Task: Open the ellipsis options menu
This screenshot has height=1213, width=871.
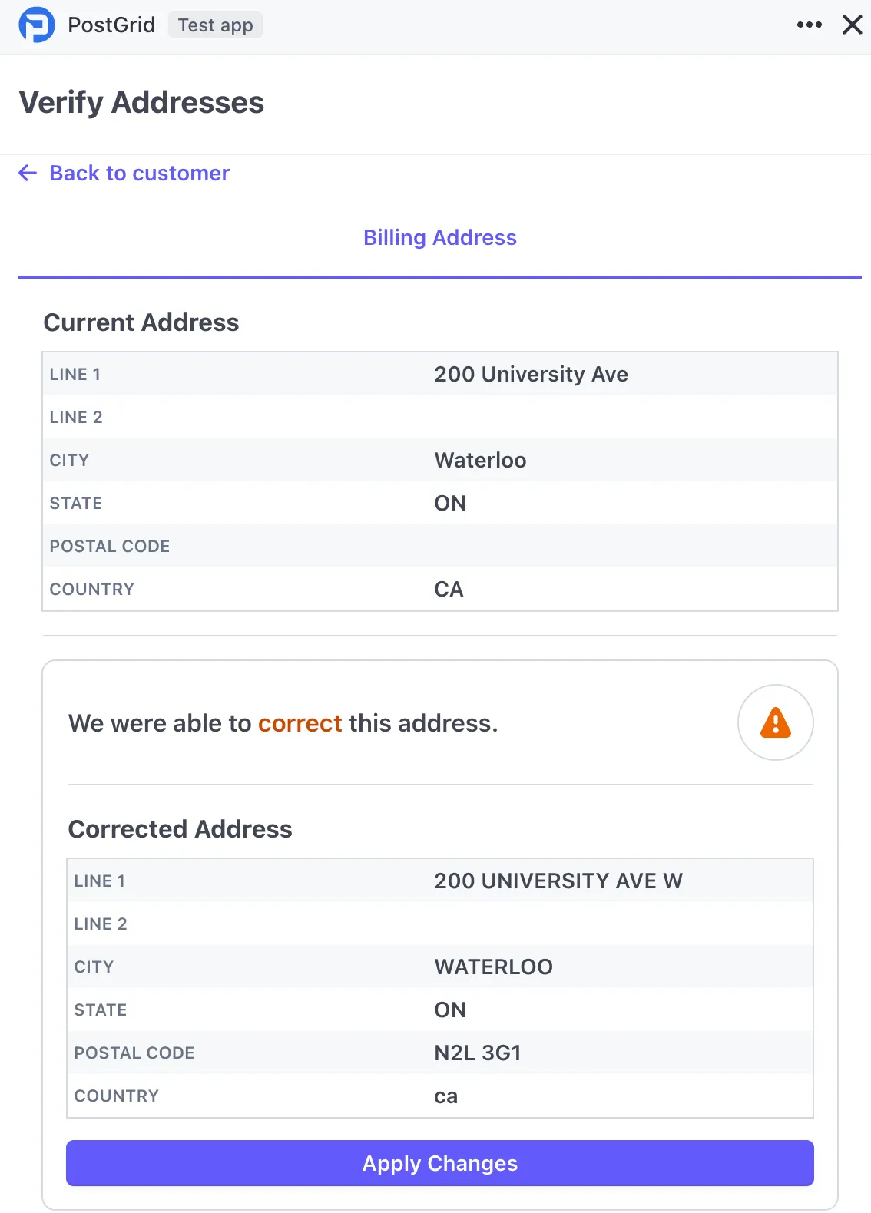Action: [809, 25]
